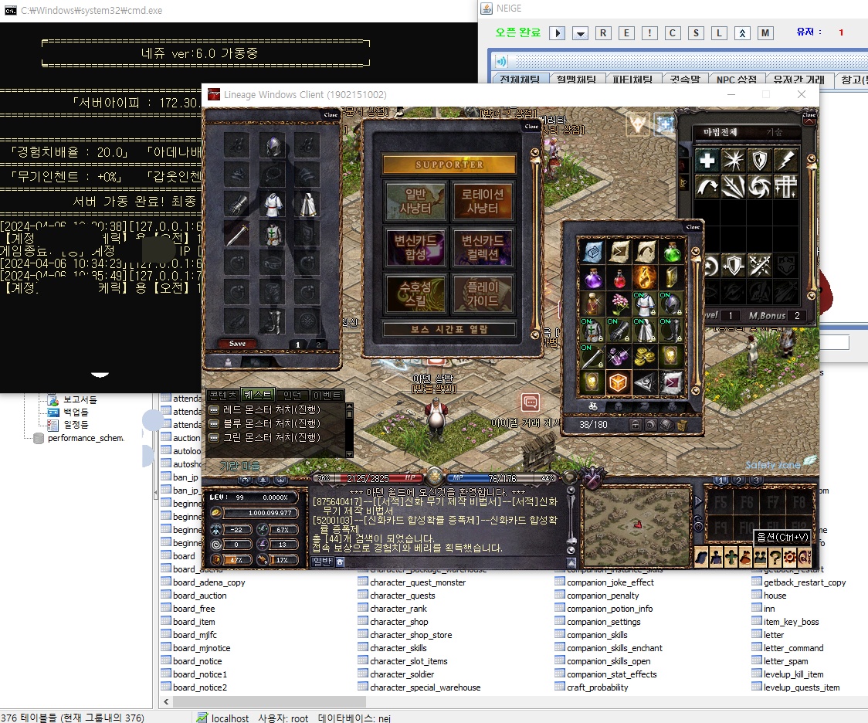Select the purple potion in the inventory
The image size is (868, 723).
pos(593,278)
